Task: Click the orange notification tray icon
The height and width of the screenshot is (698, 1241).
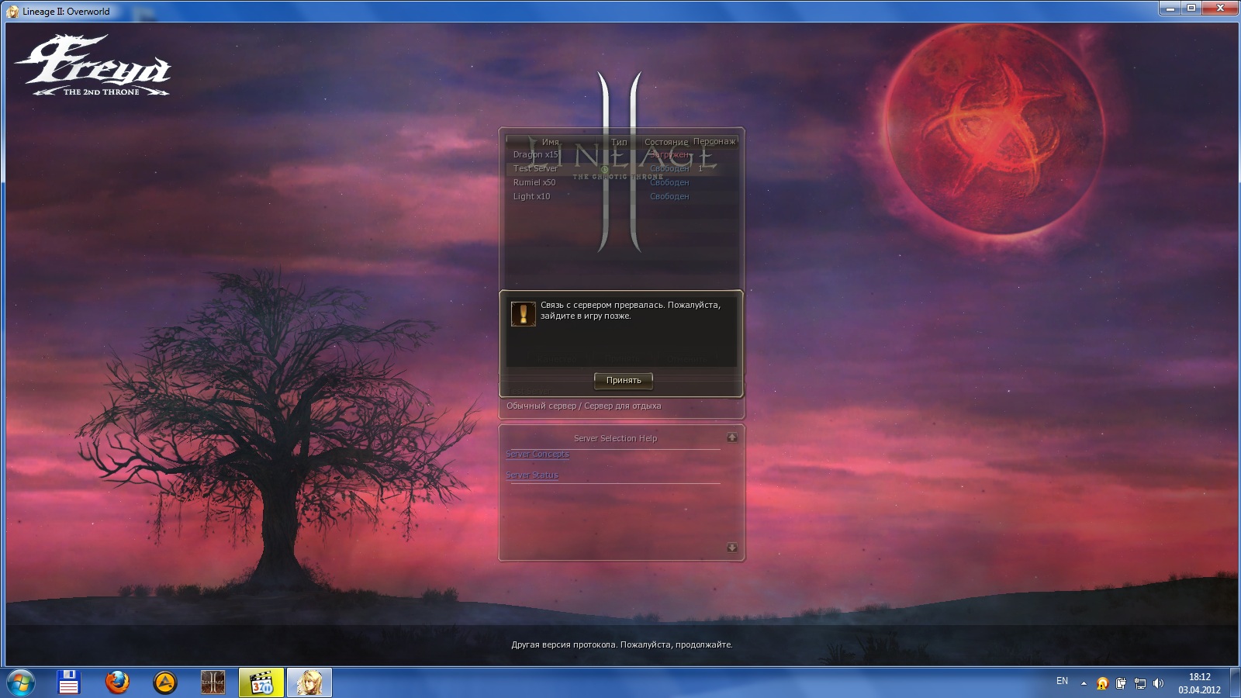Action: pos(1102,683)
